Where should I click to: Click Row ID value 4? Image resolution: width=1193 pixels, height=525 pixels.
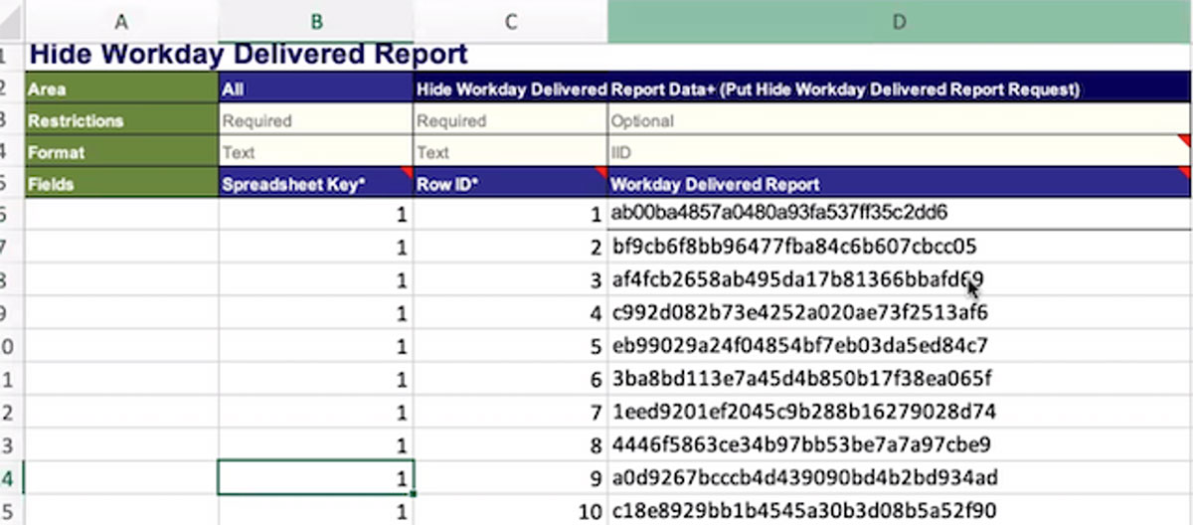point(510,313)
